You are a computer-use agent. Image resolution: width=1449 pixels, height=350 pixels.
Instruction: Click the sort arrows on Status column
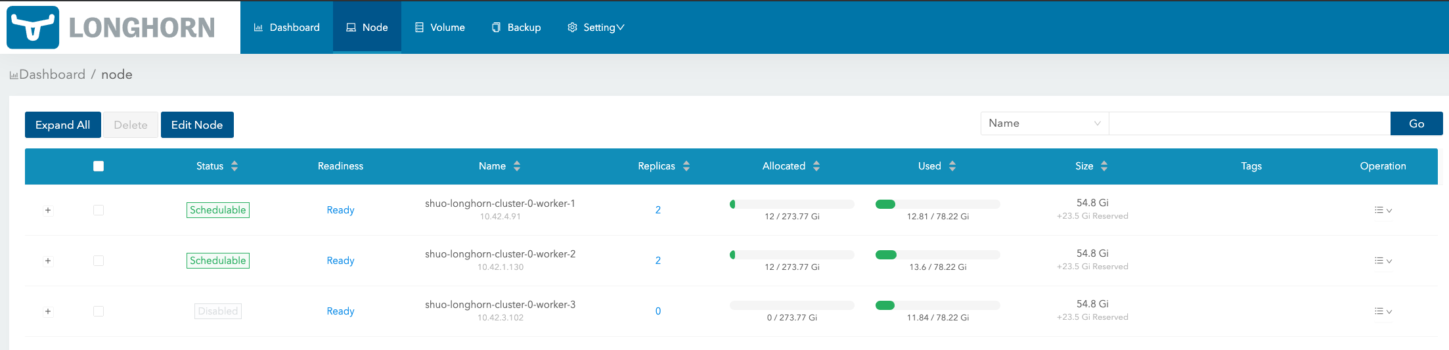(234, 166)
